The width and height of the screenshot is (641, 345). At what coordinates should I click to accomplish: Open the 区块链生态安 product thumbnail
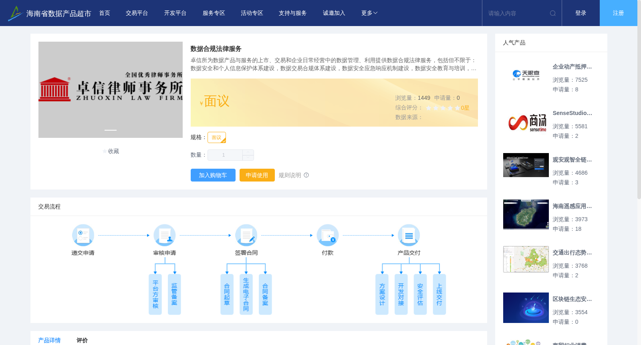pos(526,308)
